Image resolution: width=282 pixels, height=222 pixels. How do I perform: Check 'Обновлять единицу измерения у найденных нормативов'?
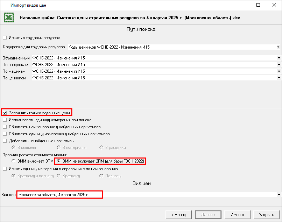tap(5, 134)
